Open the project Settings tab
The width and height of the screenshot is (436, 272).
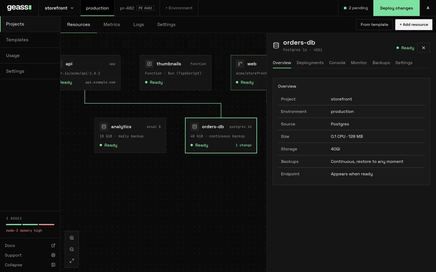(166, 24)
